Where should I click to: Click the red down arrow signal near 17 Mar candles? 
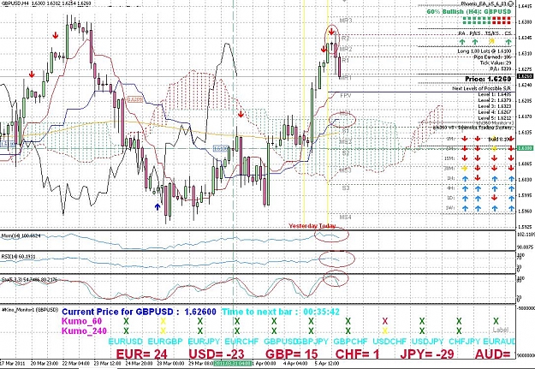pos(32,74)
